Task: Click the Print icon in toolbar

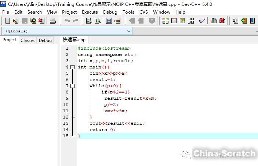Action: coord(53,21)
